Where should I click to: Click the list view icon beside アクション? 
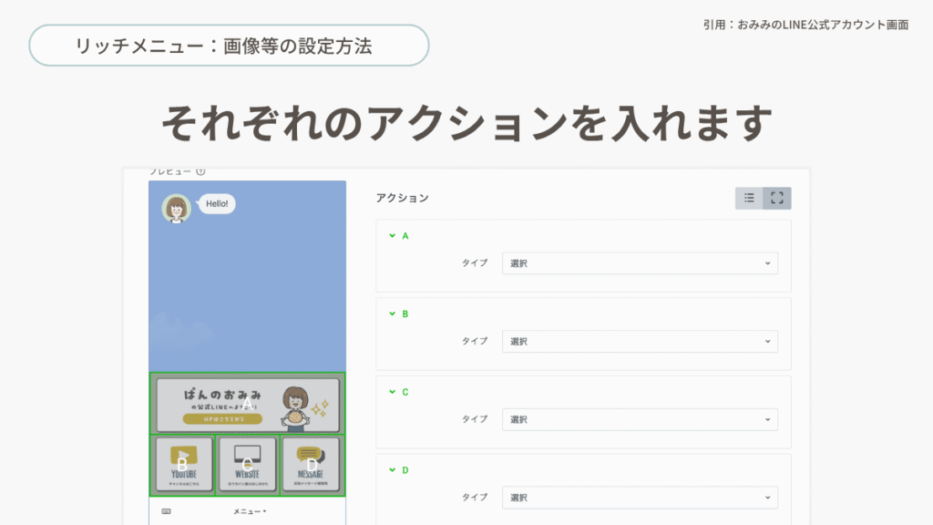click(749, 198)
